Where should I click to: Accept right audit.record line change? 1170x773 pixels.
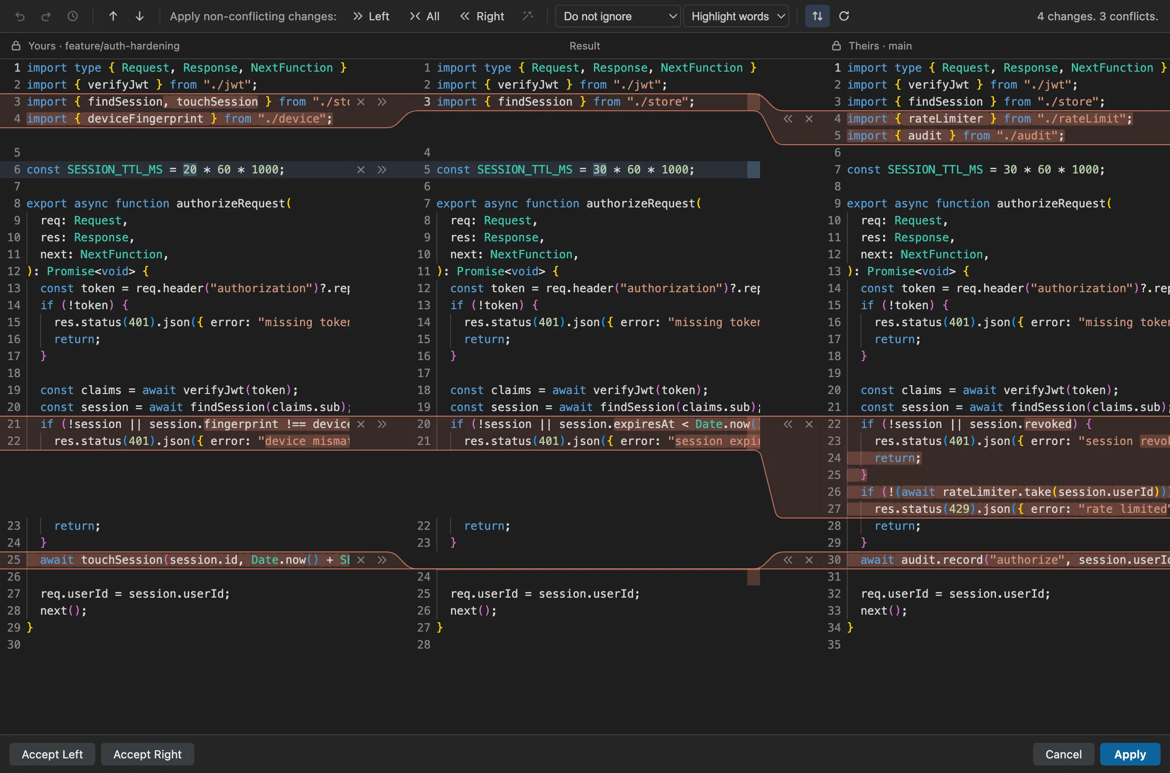click(x=788, y=559)
